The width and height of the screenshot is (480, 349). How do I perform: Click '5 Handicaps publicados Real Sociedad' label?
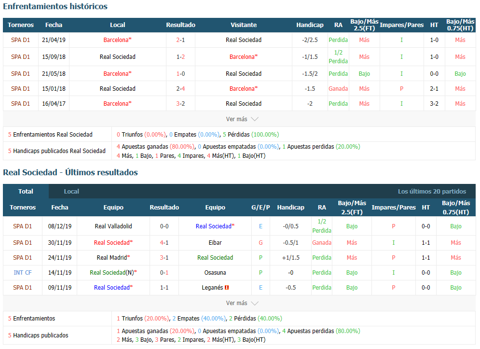(56, 151)
